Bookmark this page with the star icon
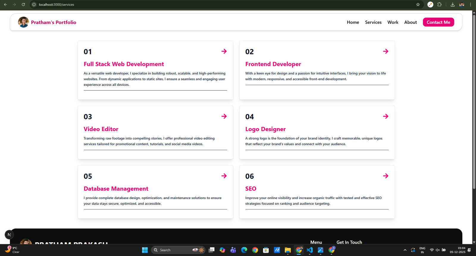This screenshot has width=476, height=256. pyautogui.click(x=418, y=4)
